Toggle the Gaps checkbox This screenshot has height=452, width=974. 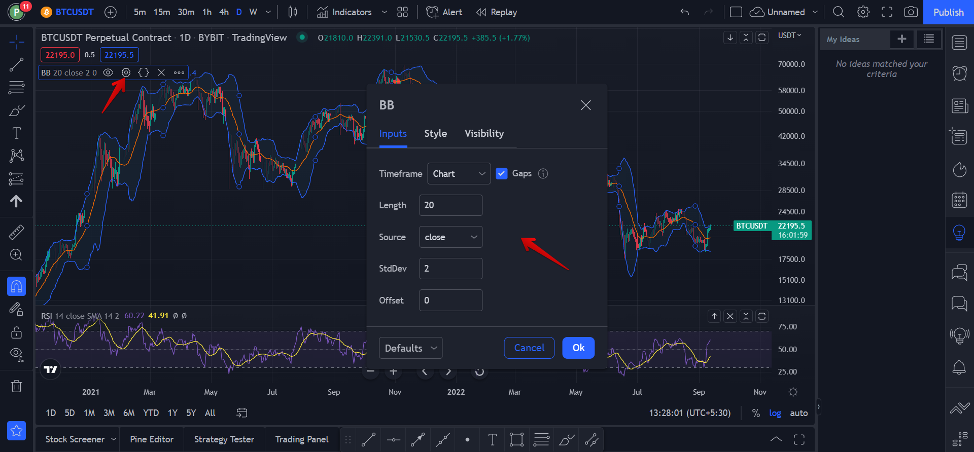[x=502, y=173]
